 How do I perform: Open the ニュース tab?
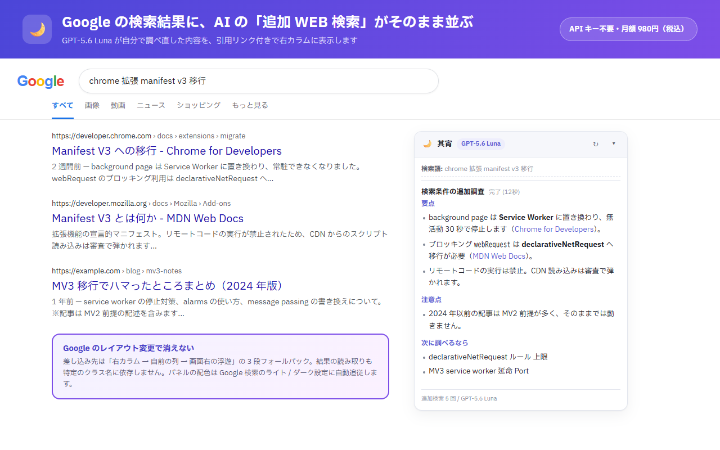(151, 105)
